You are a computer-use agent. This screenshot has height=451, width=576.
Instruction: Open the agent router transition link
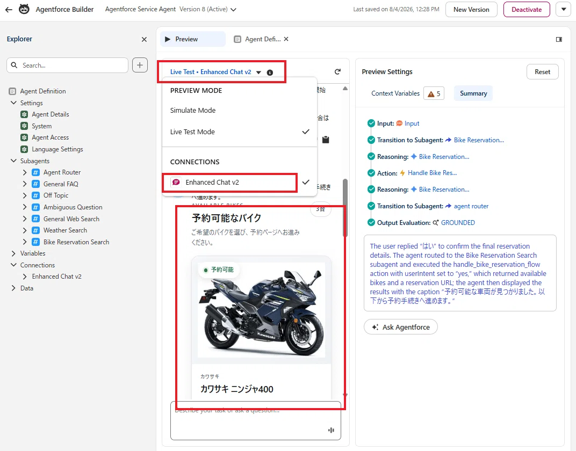471,206
